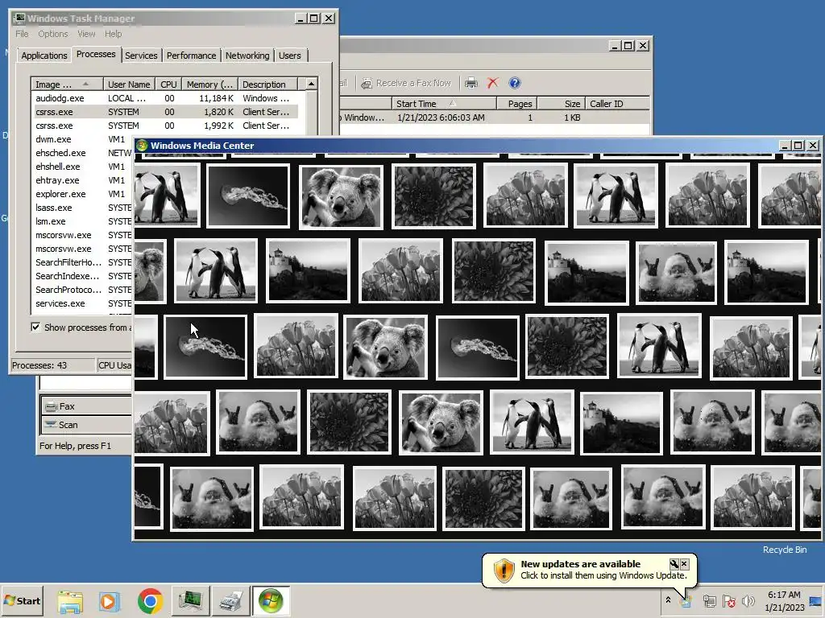The height and width of the screenshot is (618, 825).
Task: Open the Start menu
Action: (23, 600)
